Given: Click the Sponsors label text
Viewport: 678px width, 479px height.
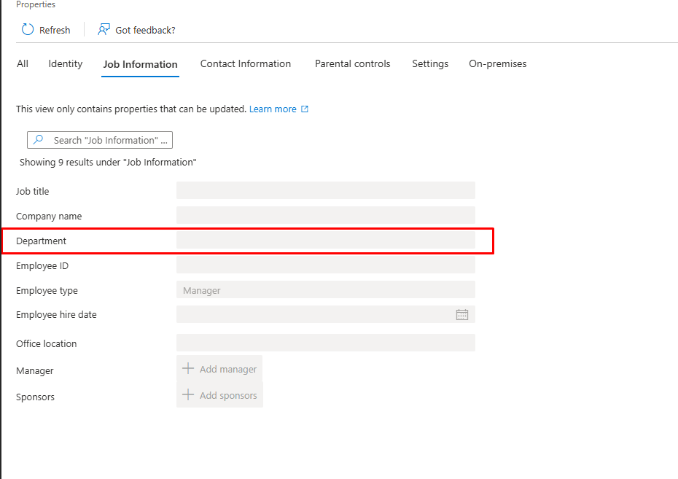Looking at the screenshot, I should click(36, 397).
